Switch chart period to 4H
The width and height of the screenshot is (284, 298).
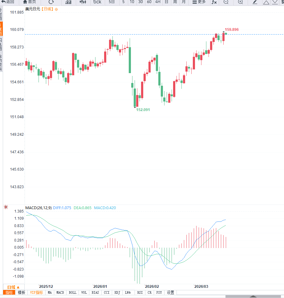pos(158,2)
